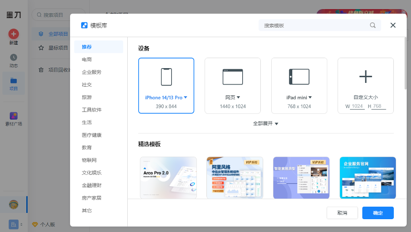Image resolution: width=411 pixels, height=232 pixels.
Task: Open the iPhone 14/13 Pro model dropdown
Action: tap(185, 97)
